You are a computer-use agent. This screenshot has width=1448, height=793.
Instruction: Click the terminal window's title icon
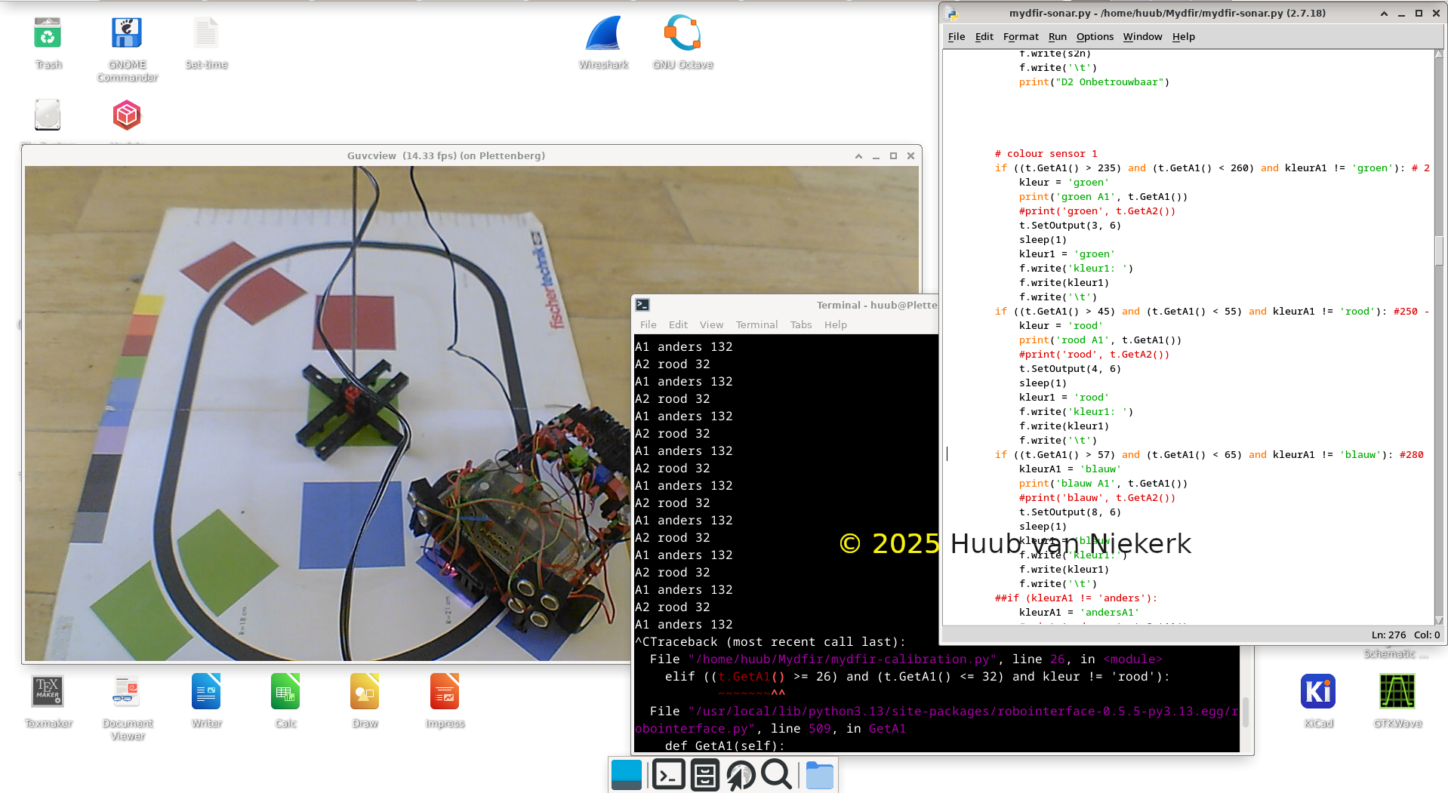[x=642, y=305]
